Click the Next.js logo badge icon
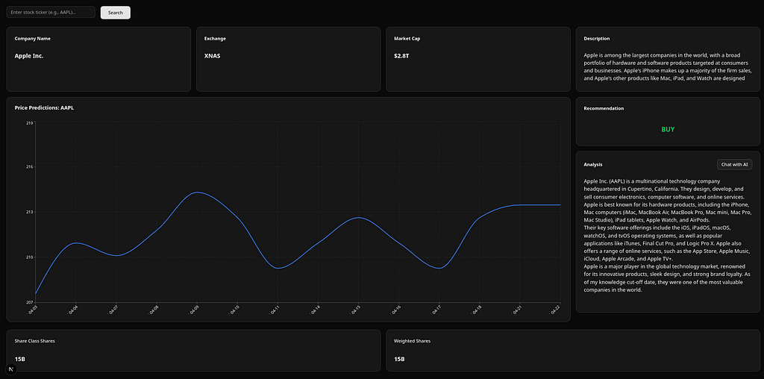 tap(10, 370)
